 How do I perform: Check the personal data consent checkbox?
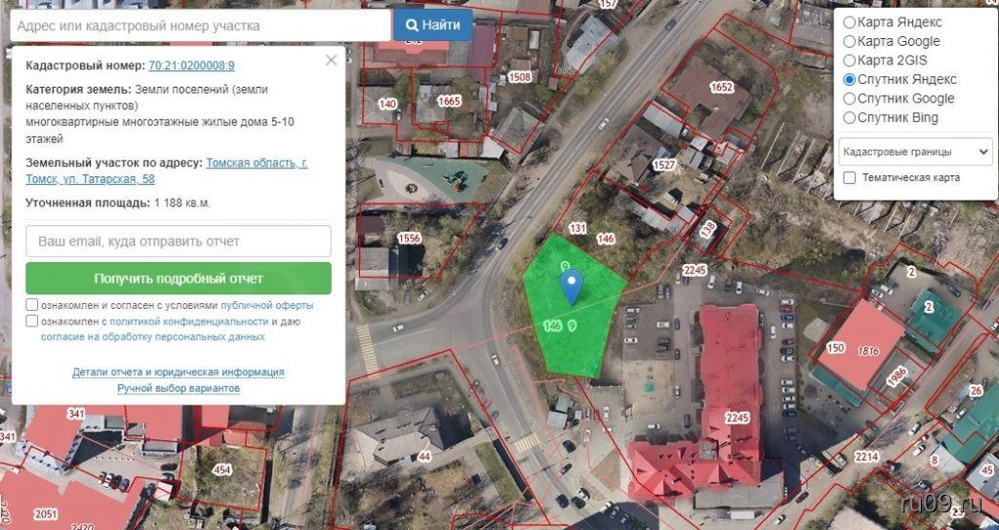pyautogui.click(x=32, y=321)
